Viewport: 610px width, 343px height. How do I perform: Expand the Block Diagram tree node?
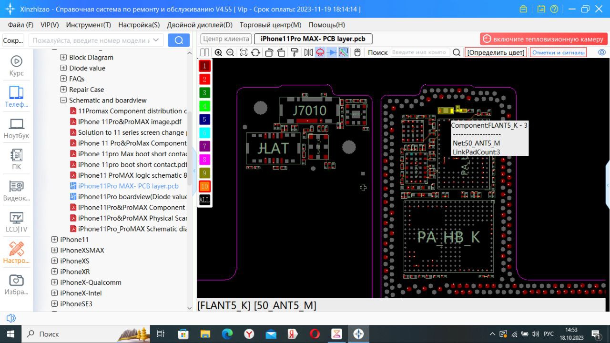(63, 57)
